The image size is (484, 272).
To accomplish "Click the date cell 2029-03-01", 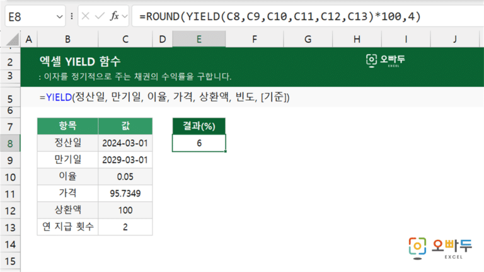I will pos(125,160).
